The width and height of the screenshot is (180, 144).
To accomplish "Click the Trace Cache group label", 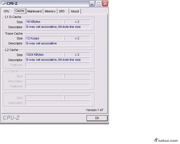I will [14, 33].
